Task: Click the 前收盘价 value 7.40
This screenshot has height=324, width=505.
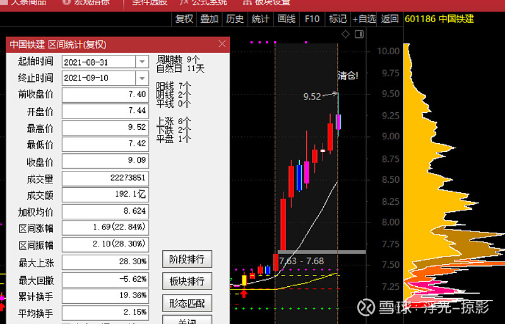Action: point(105,95)
